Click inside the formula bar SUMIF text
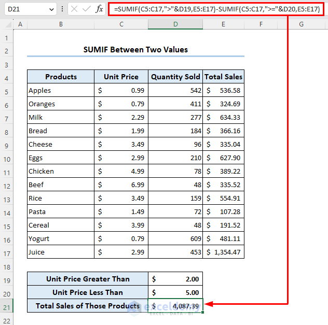Screen dimensions: 328x325 [216, 9]
